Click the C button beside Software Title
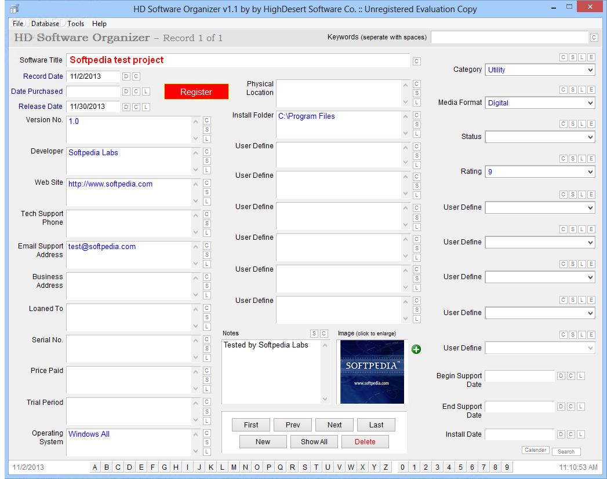 coord(416,61)
